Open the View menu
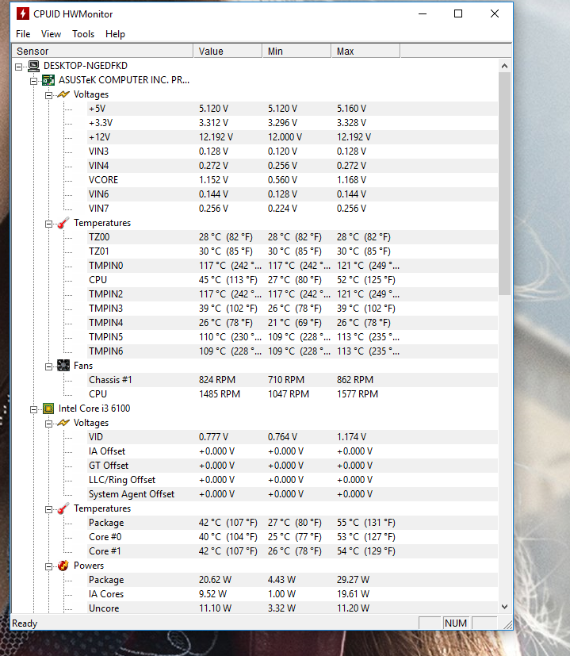Screen dimensions: 570x656 click(51, 34)
